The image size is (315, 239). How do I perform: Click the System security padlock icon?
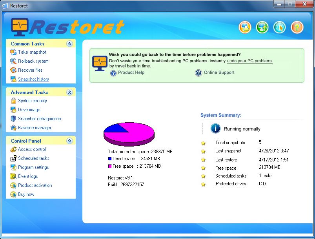point(13,101)
